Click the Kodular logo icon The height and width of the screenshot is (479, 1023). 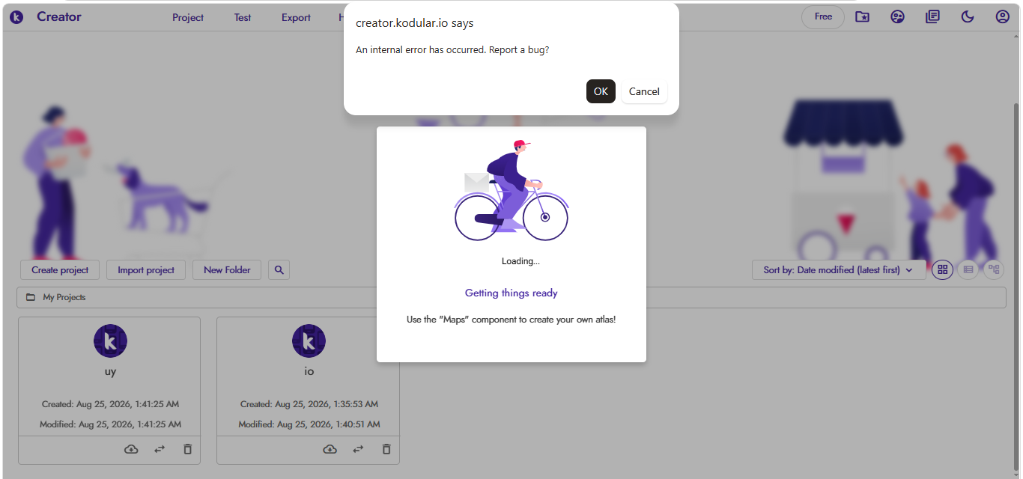pos(16,16)
